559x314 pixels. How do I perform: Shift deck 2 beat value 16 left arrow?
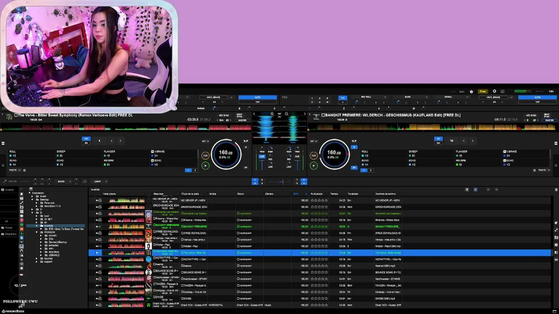pos(464,141)
